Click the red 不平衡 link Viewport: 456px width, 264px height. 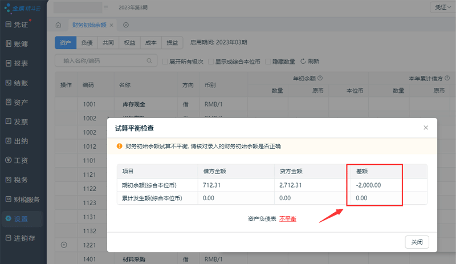pyautogui.click(x=287, y=219)
